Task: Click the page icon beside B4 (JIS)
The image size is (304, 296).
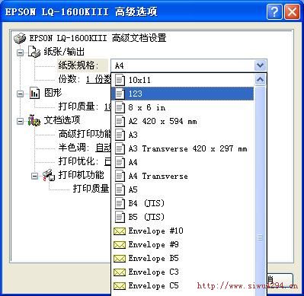Action: [120, 203]
